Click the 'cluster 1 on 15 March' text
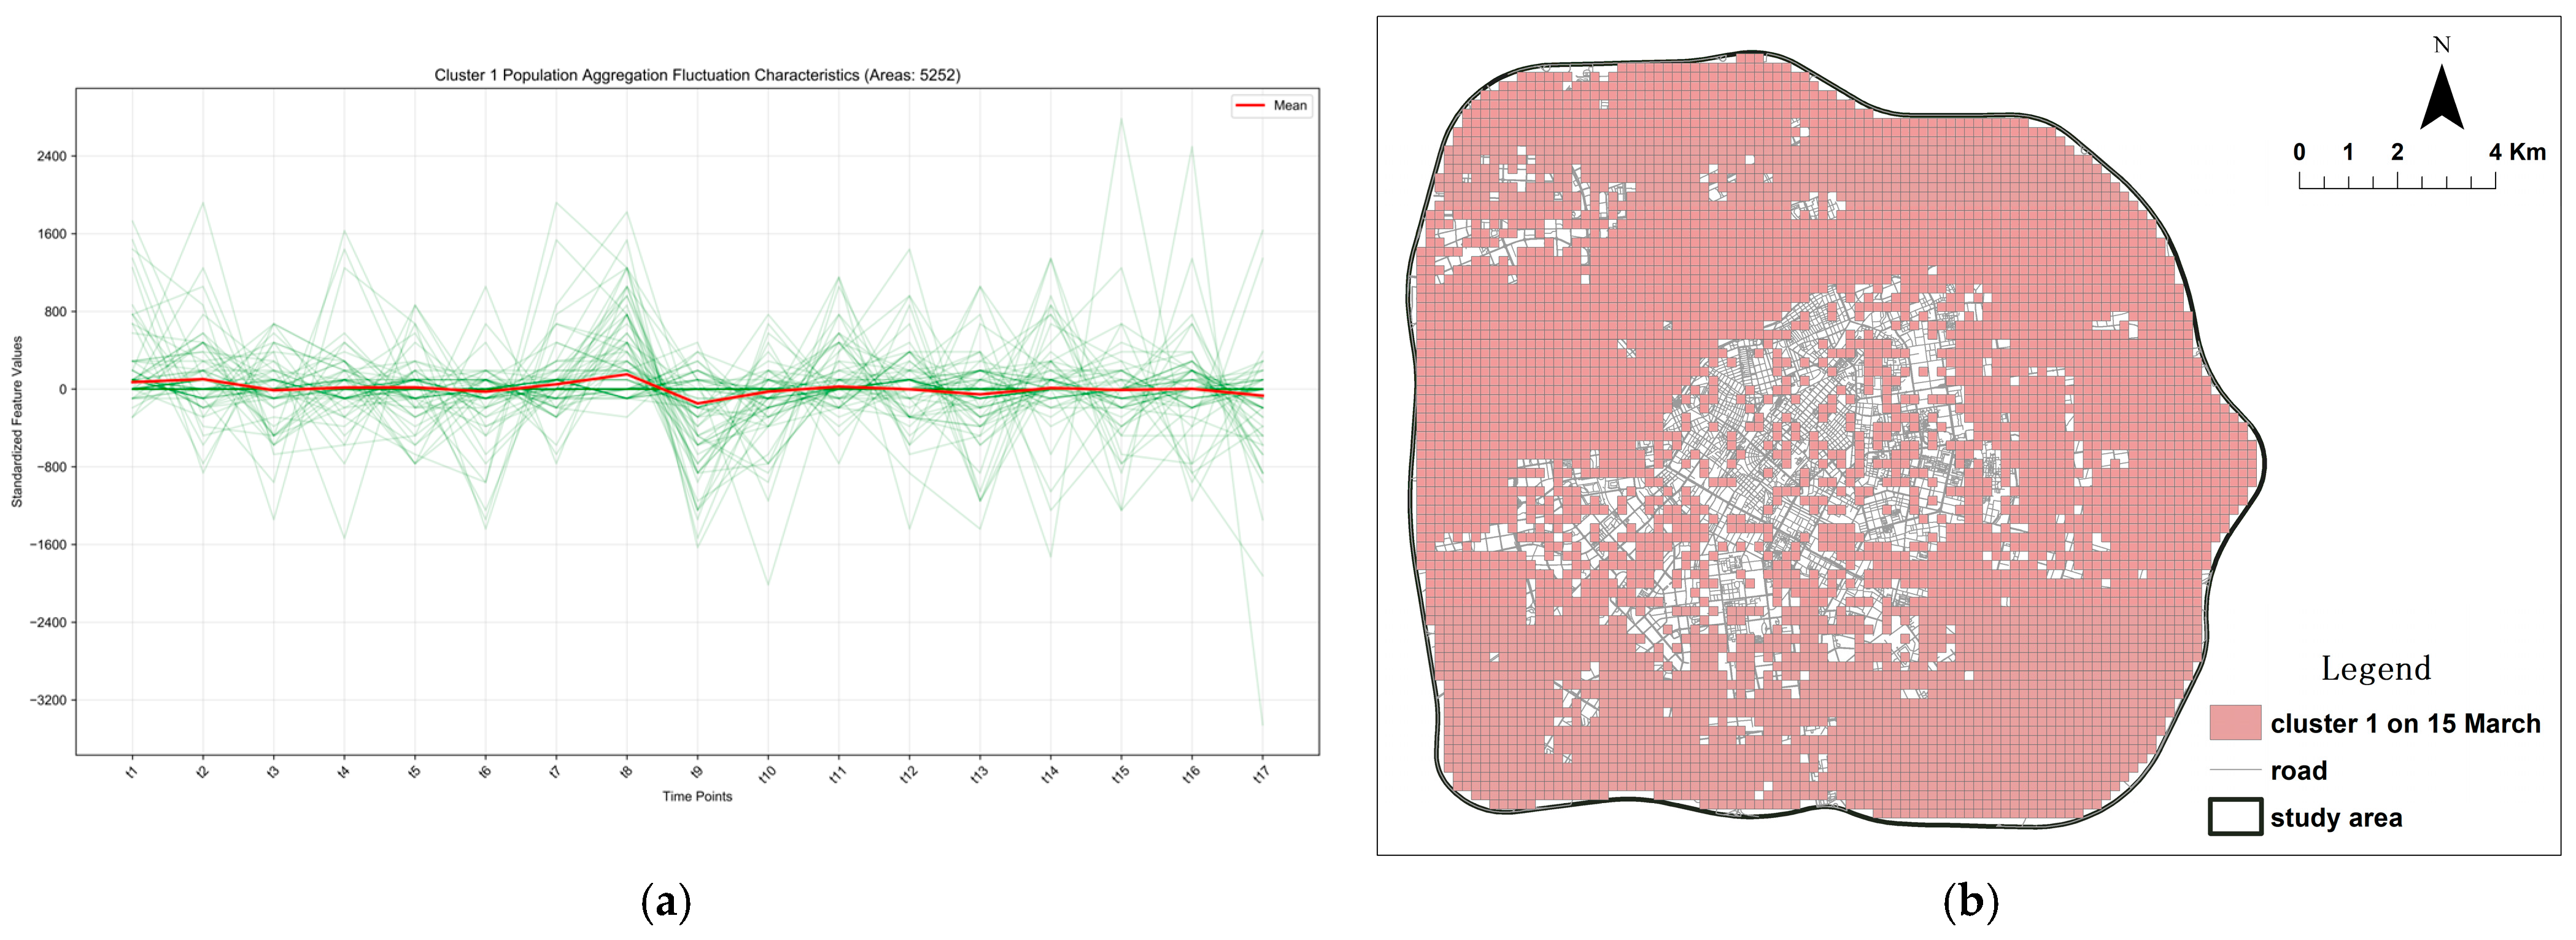The height and width of the screenshot is (940, 2576). point(2405,723)
